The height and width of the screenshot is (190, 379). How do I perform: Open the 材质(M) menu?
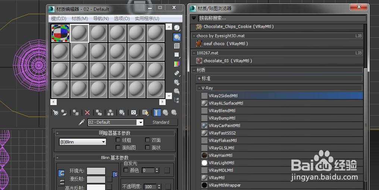click(x=80, y=19)
